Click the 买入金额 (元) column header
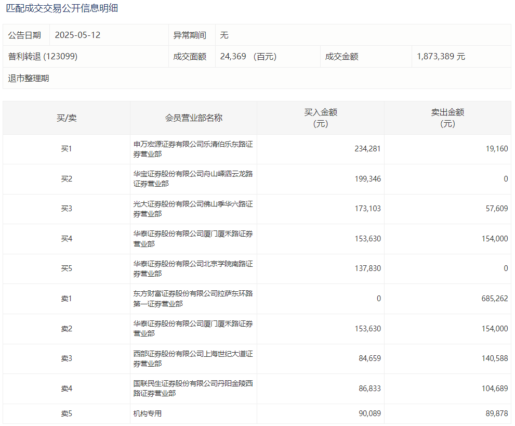Image resolution: width=515 pixels, height=426 pixels. [321, 118]
